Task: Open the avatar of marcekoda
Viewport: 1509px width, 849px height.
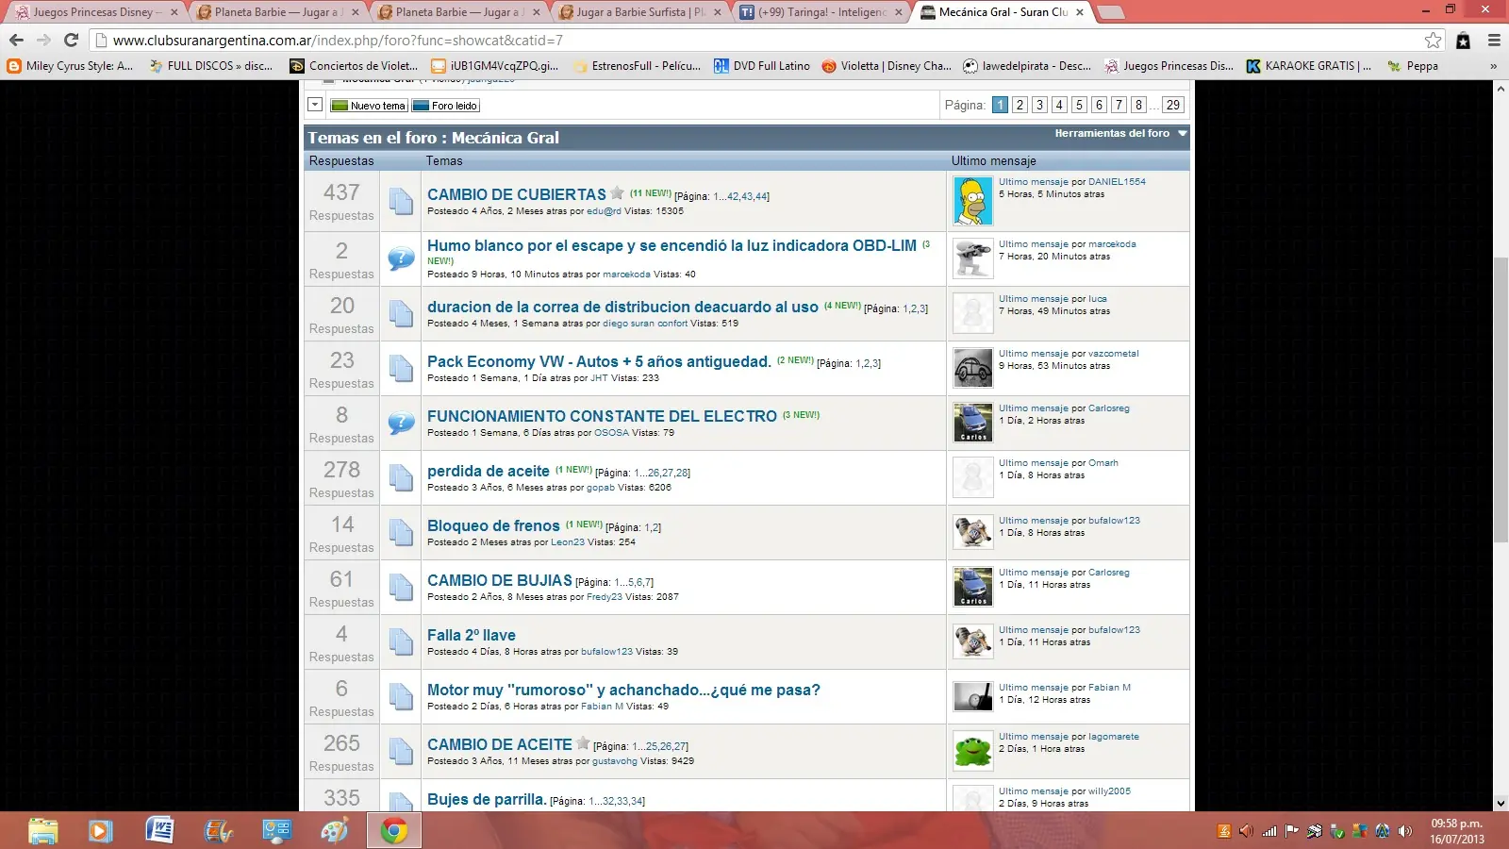Action: (972, 258)
